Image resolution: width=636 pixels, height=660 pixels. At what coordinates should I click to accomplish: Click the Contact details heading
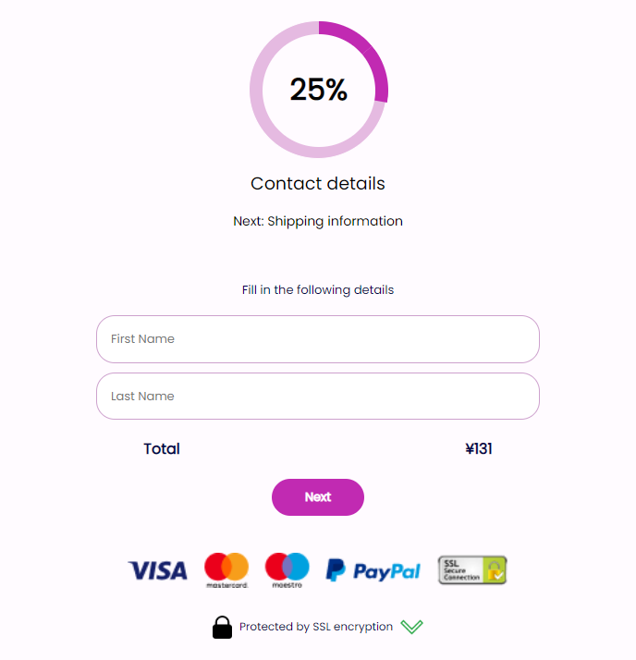(318, 184)
